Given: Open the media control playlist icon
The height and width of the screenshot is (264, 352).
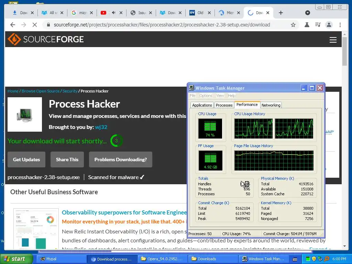Looking at the screenshot, I should pos(318,25).
